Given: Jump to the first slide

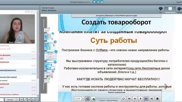Looking at the screenshot, I should (129, 99).
